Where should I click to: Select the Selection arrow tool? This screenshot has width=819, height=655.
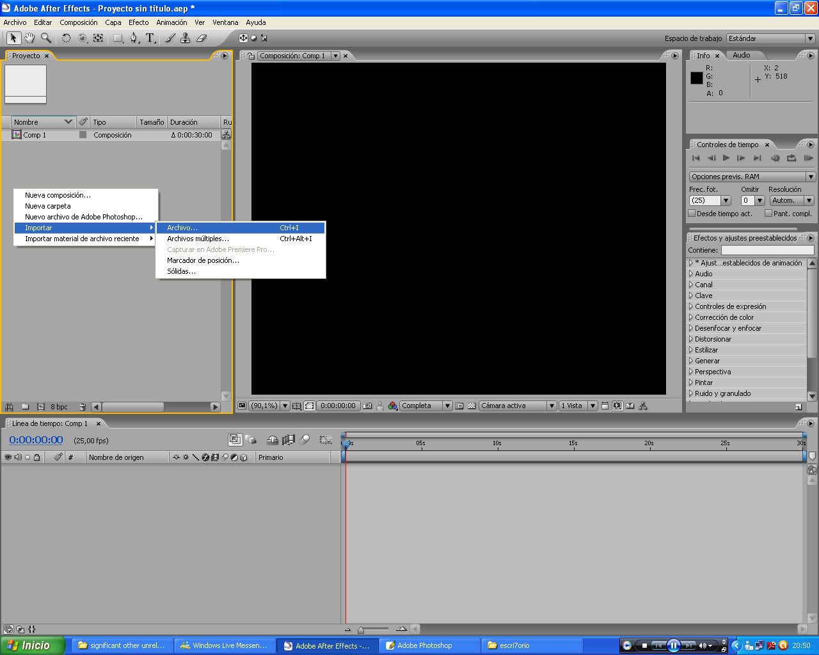coord(13,38)
